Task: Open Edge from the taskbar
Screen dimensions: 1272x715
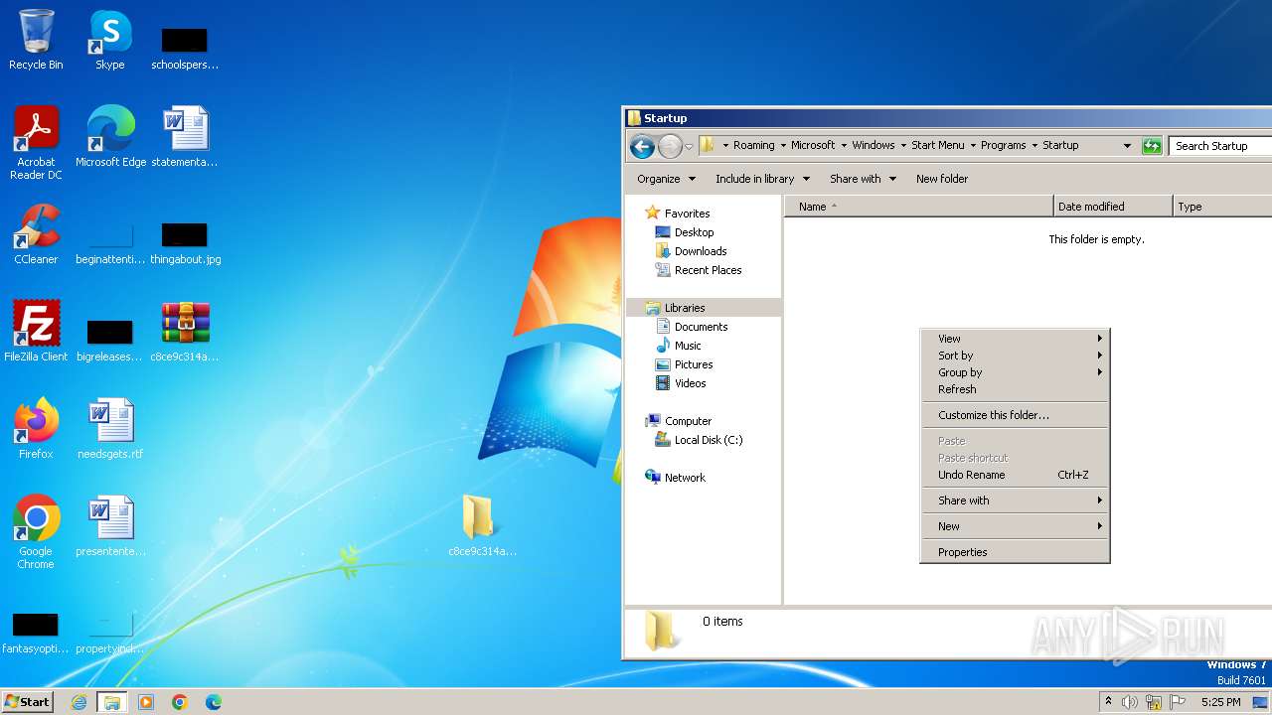Action: [x=214, y=702]
